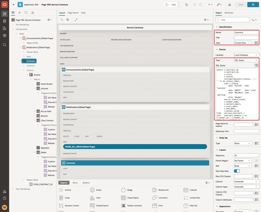Click the Sequence field showing 10

click(246, 155)
